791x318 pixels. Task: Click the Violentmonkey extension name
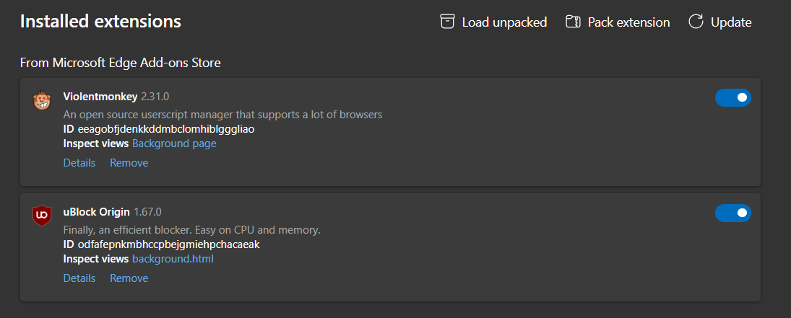pyautogui.click(x=100, y=97)
